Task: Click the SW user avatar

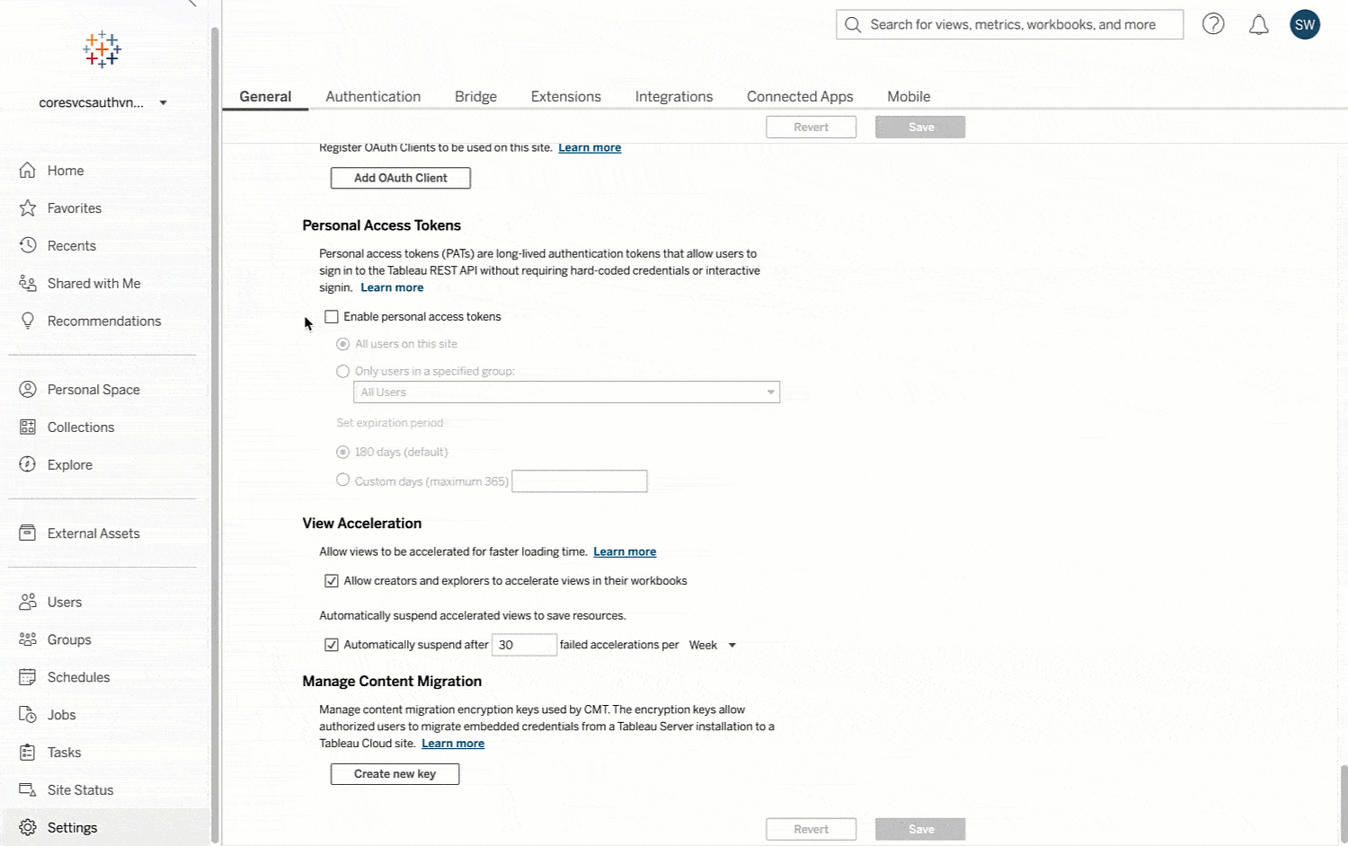Action: tap(1305, 24)
